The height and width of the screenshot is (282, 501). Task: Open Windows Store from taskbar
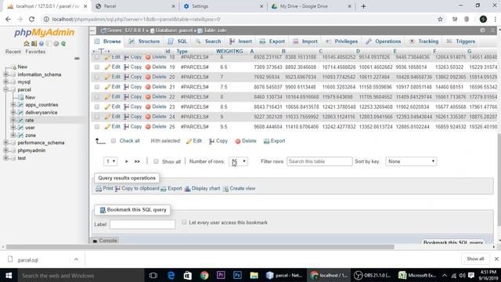tap(188, 275)
